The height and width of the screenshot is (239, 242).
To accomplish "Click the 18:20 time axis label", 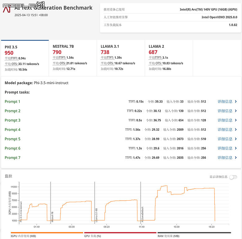I will click(x=212, y=227).
